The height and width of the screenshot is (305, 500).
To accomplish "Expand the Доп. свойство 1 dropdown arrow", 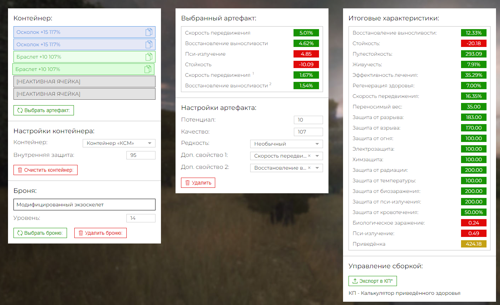I will [317, 156].
